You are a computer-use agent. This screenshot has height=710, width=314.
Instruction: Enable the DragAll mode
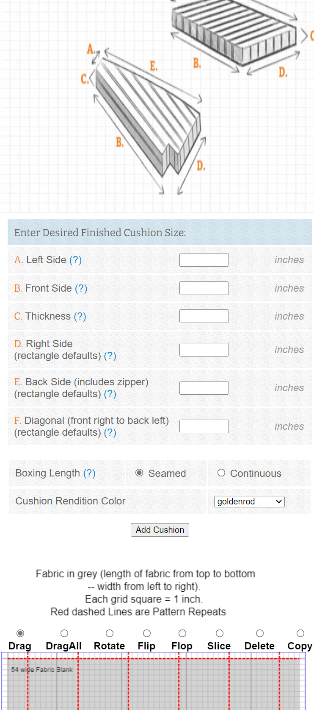(64, 633)
